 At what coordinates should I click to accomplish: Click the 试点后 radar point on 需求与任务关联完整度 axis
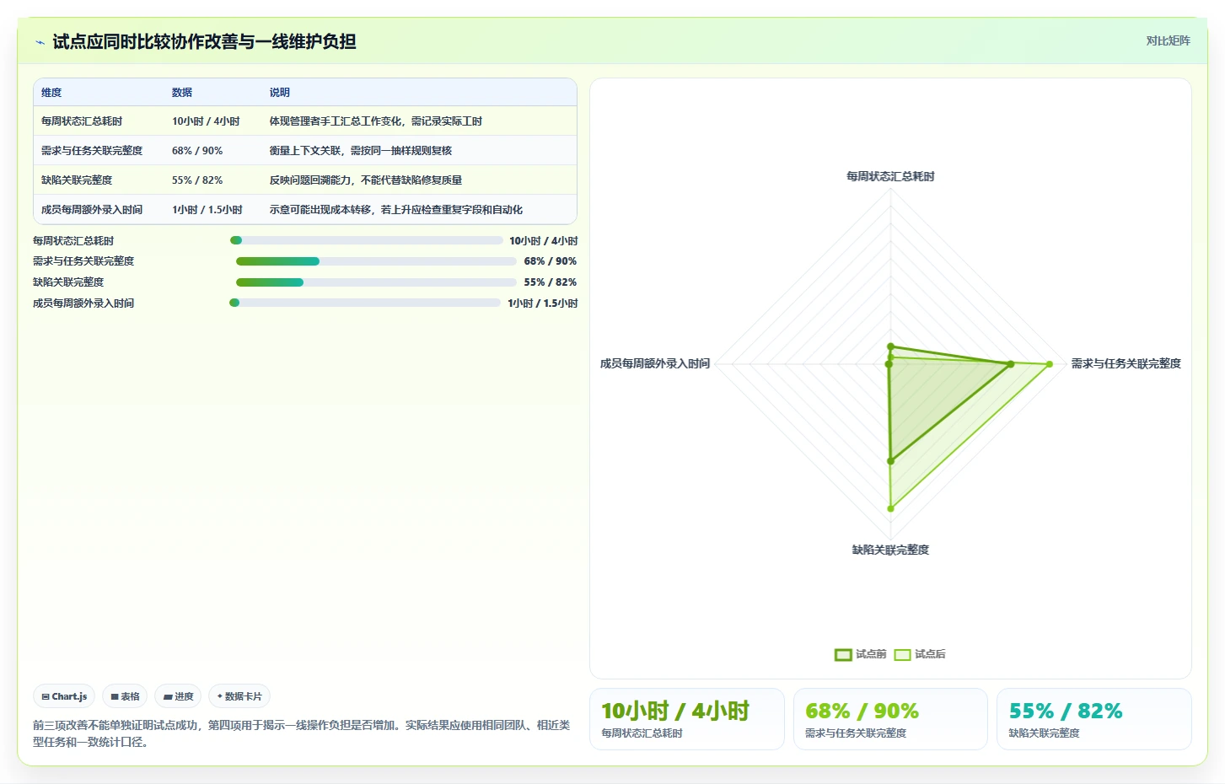(1050, 364)
